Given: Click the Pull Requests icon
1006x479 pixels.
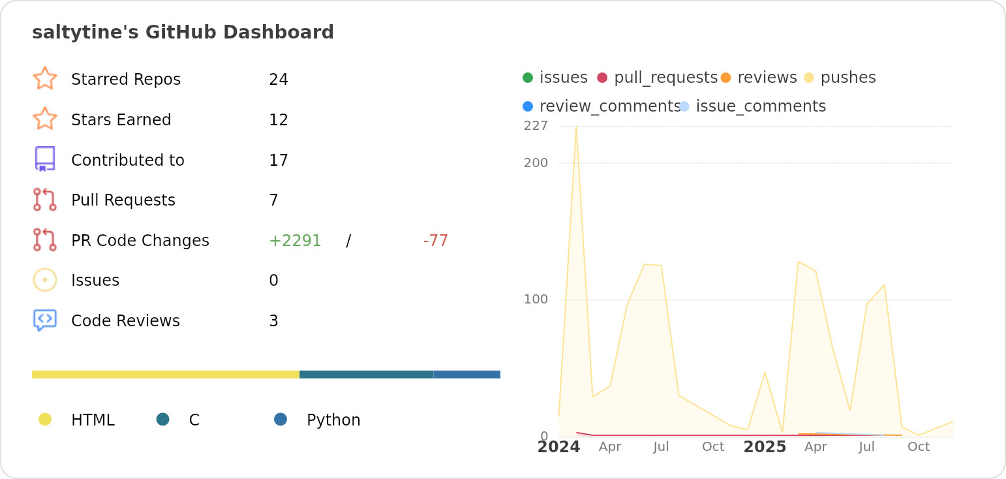Looking at the screenshot, I should (x=44, y=200).
